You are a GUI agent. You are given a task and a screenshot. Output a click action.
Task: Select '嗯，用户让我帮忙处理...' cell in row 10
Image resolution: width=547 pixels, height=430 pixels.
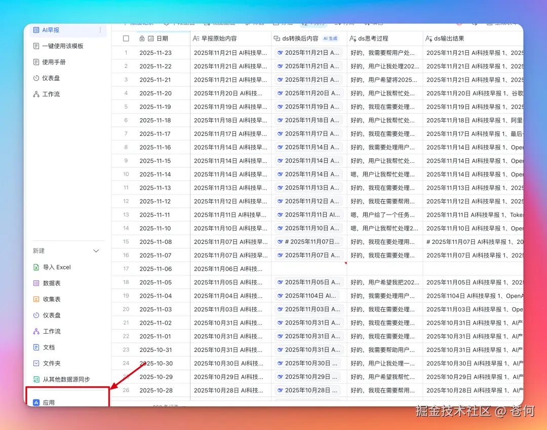385,174
